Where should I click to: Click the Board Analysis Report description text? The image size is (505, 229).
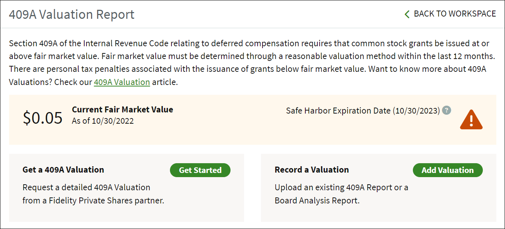[341, 194]
